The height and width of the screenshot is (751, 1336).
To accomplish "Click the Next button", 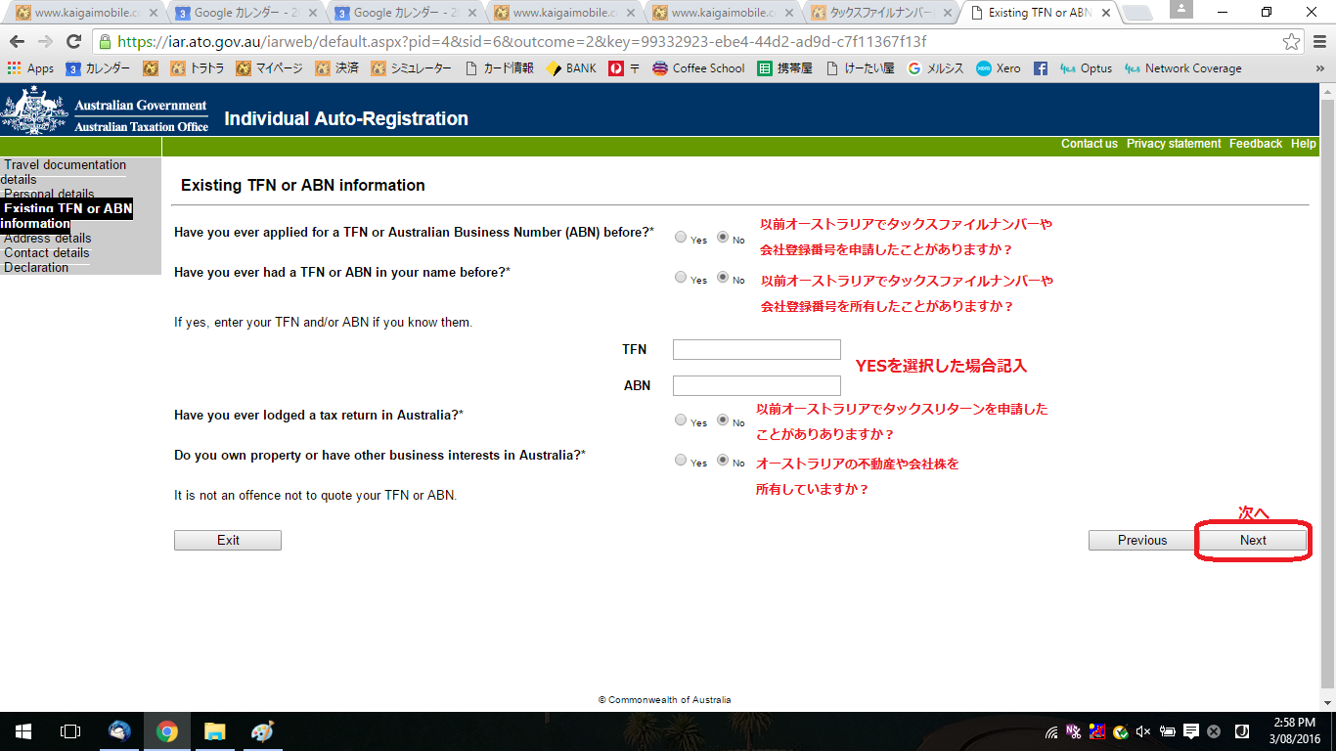I will tap(1253, 540).
